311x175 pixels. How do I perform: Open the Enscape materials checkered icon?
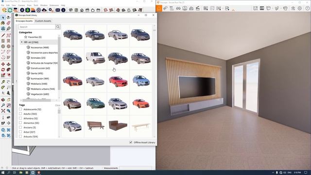39,10
